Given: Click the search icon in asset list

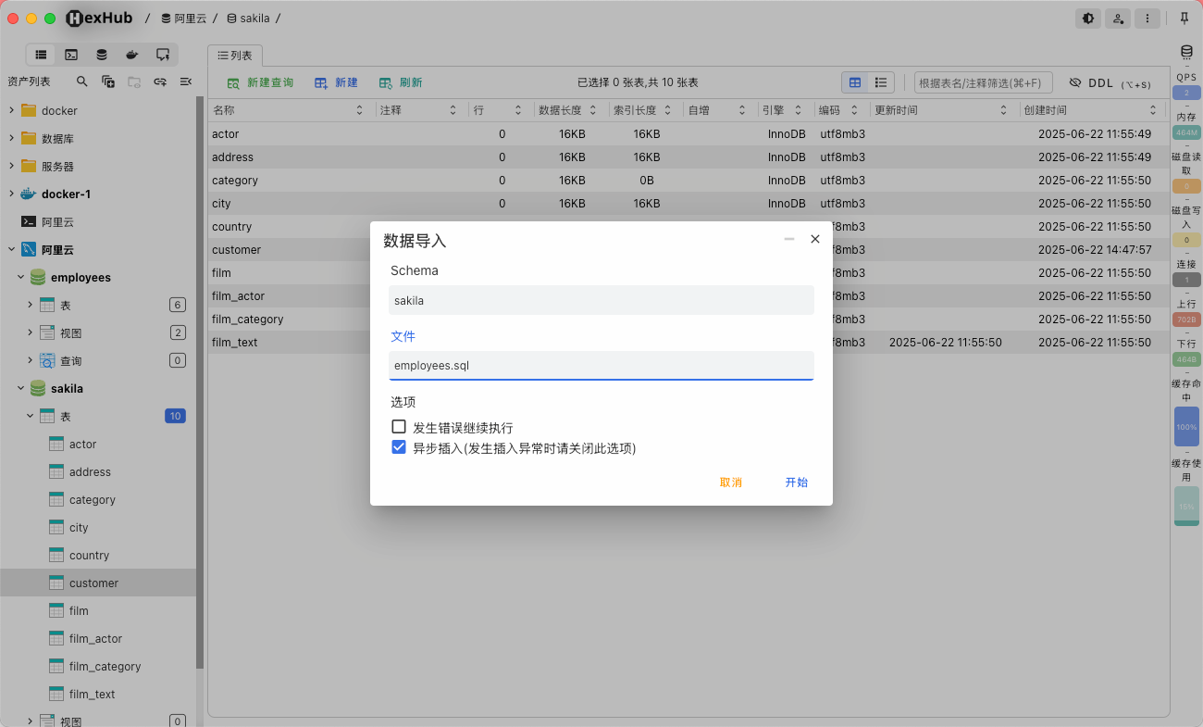Looking at the screenshot, I should click(x=82, y=81).
